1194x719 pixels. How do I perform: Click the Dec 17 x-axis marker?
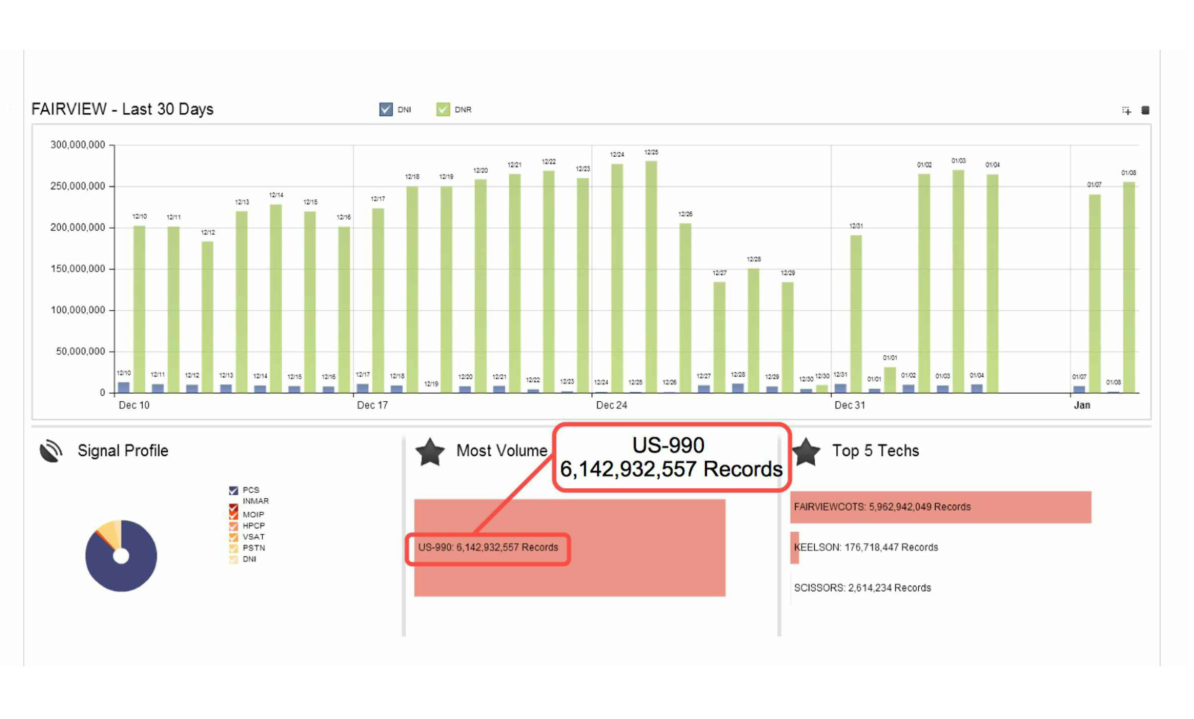tap(372, 405)
